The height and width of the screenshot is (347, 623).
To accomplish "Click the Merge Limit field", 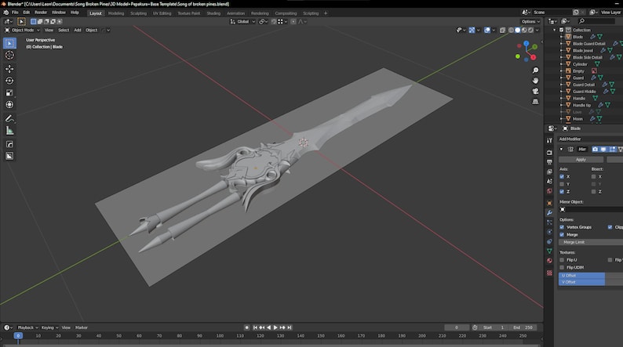I will pyautogui.click(x=591, y=242).
